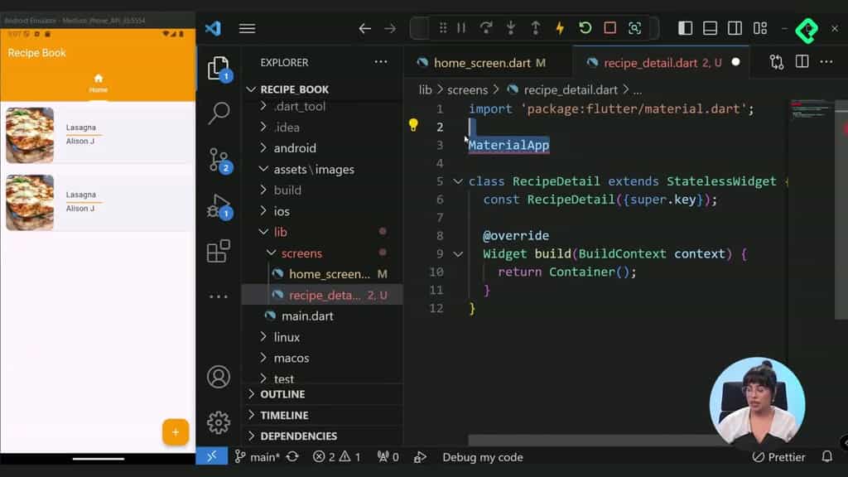Open notifications bell
848x477 pixels.
tap(827, 457)
